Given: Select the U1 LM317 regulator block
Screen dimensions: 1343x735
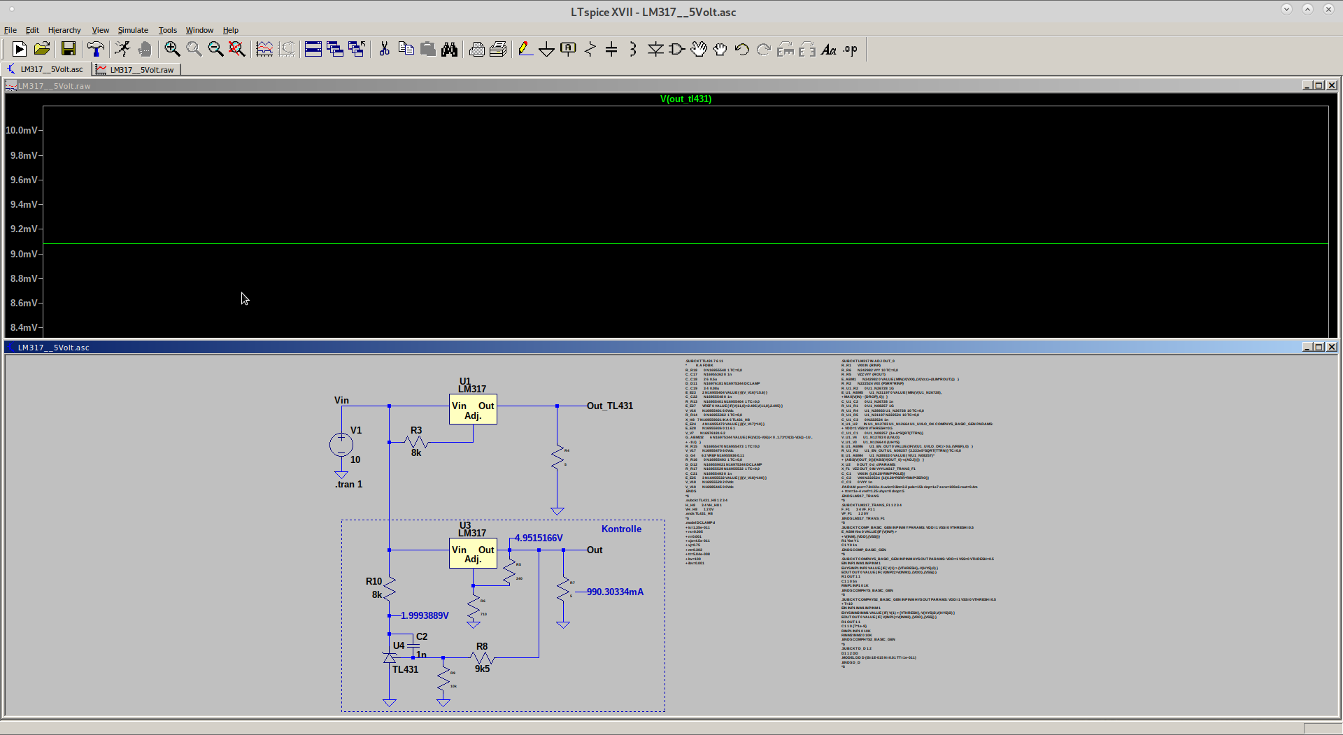Looking at the screenshot, I should (x=473, y=409).
